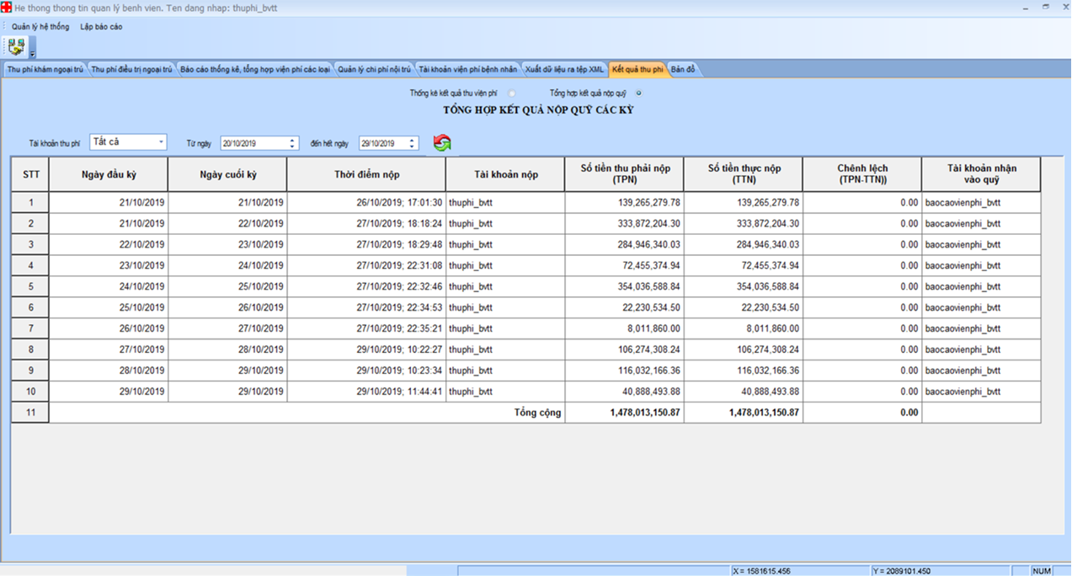
Task: Click the red cross application icon
Action: (x=7, y=8)
